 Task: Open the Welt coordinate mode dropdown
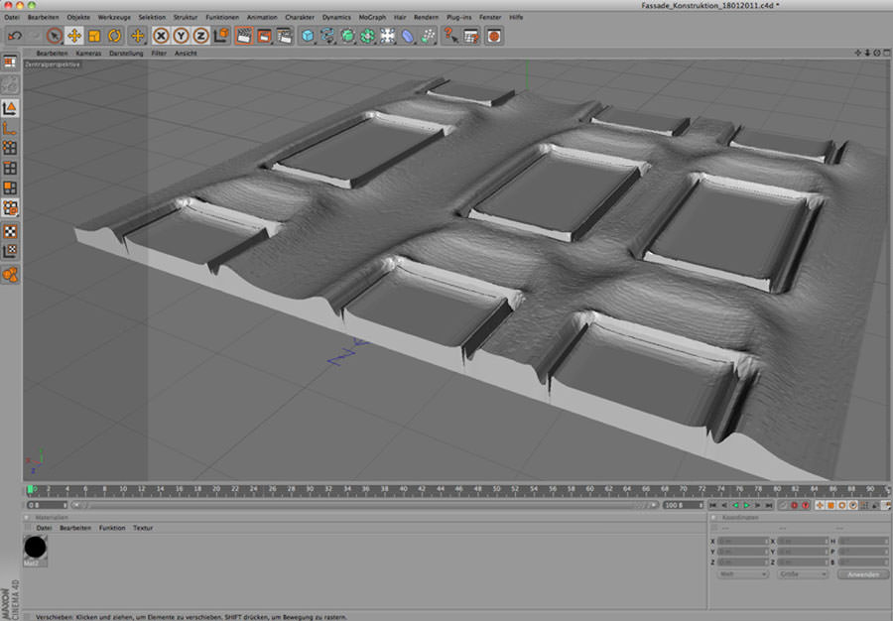click(743, 574)
